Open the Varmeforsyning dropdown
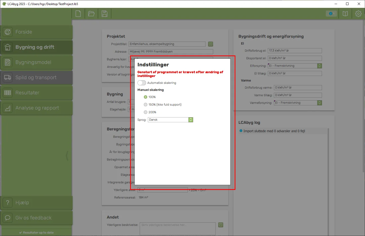 298,103
